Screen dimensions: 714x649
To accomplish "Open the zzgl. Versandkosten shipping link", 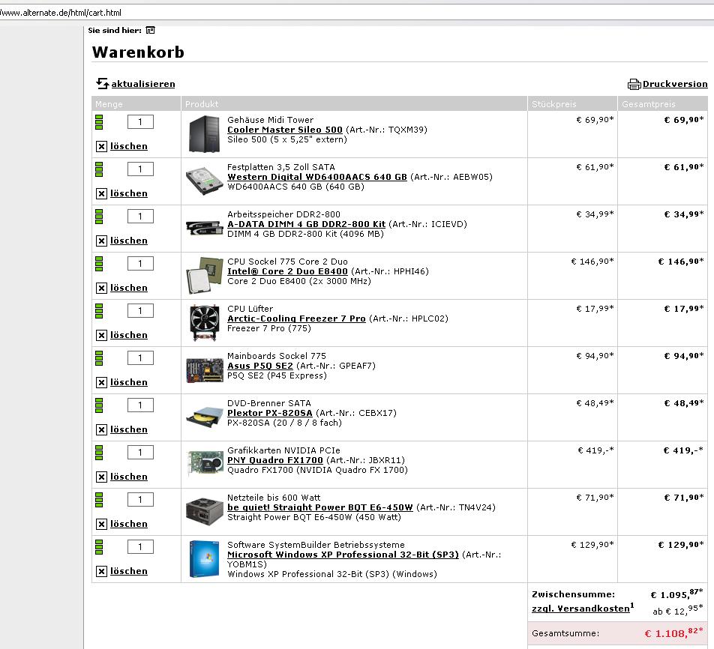I will (582, 609).
